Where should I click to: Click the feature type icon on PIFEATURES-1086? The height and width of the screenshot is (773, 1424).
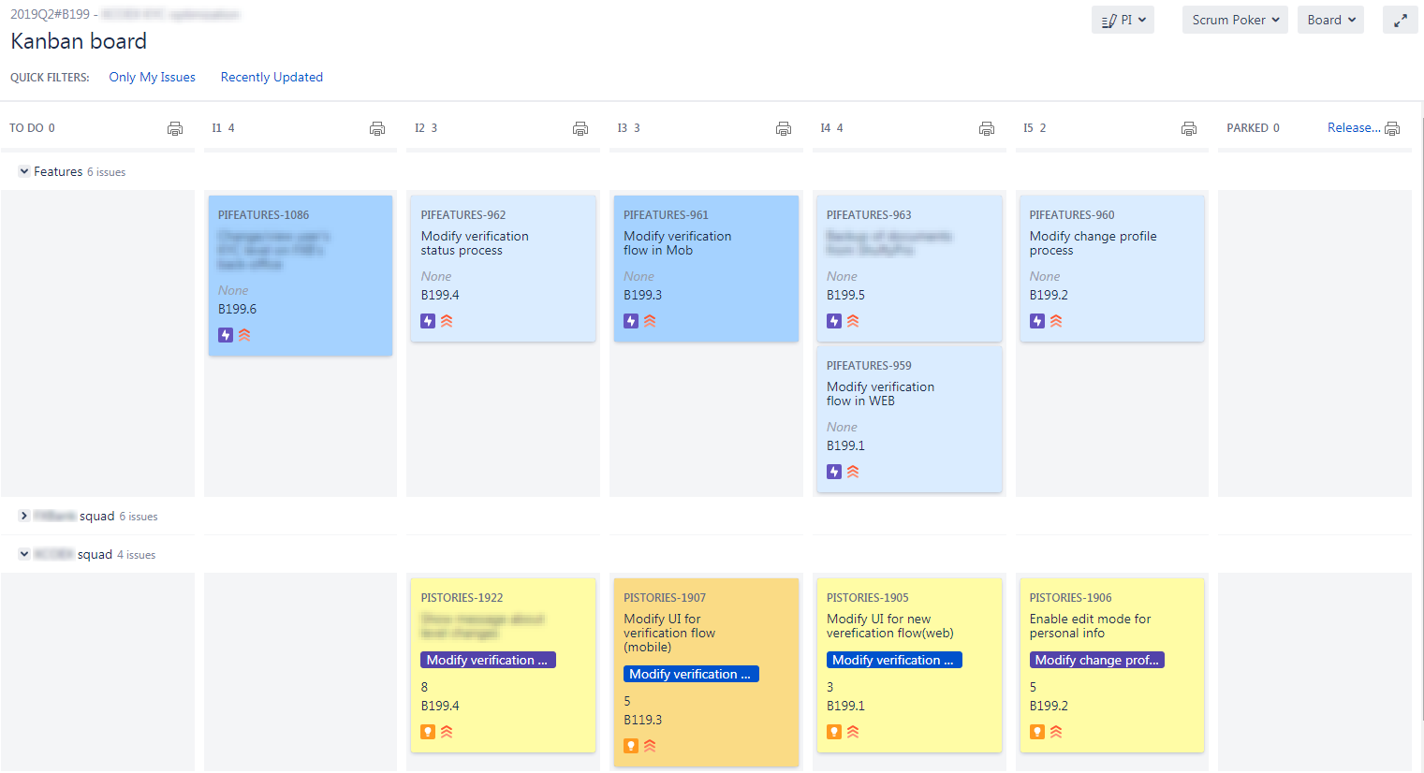[x=226, y=335]
